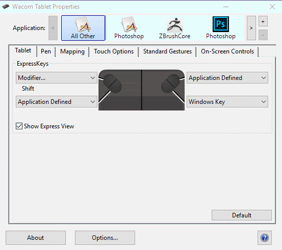Click the Default button

click(242, 215)
